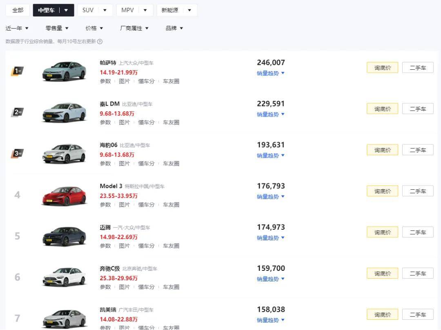Open the Model 3 model name link
441x330 pixels.
[x=111, y=186]
